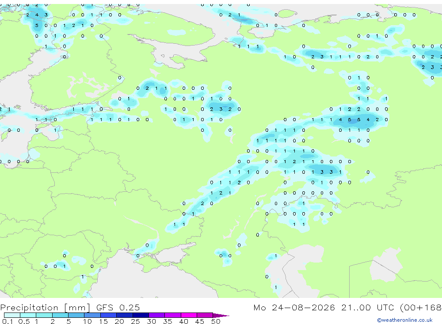Click the 40 to 45 mm legend swatch
This screenshot has width=442, height=324.
[x=189, y=315]
